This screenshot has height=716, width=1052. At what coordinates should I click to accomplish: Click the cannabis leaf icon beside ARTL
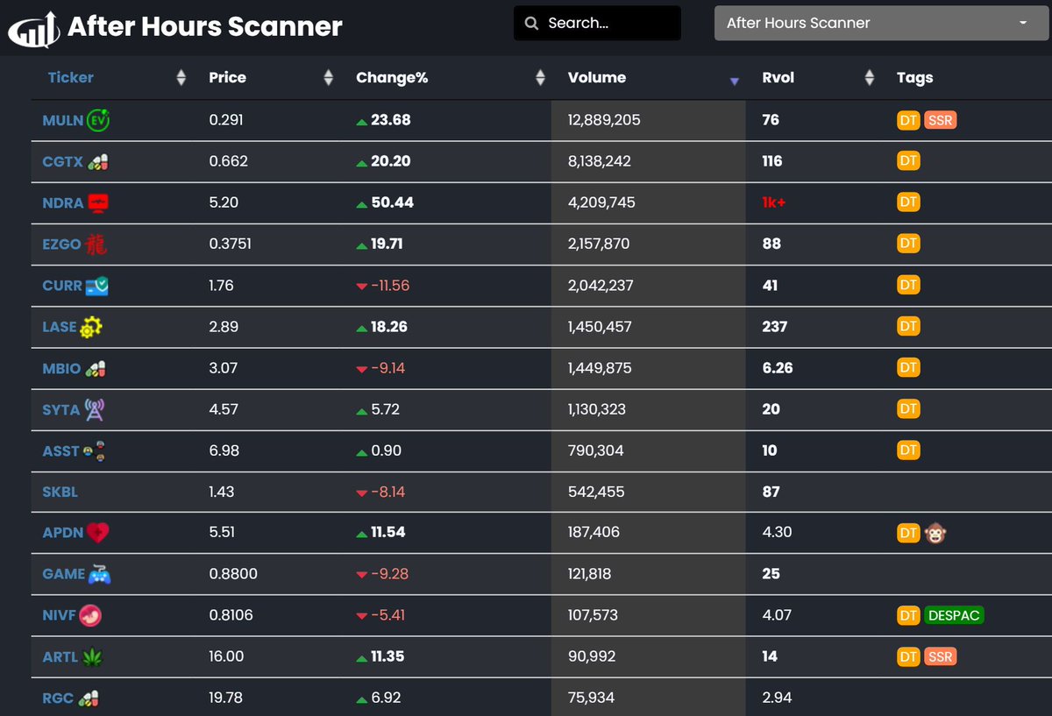pos(92,656)
